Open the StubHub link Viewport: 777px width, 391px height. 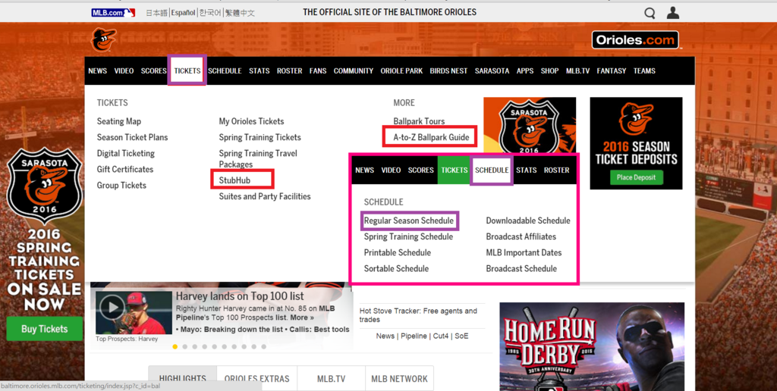[234, 180]
